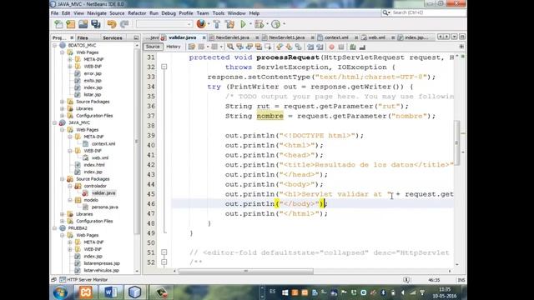Image resolution: width=534 pixels, height=300 pixels.
Task: Click the History view button
Action: [x=174, y=47]
